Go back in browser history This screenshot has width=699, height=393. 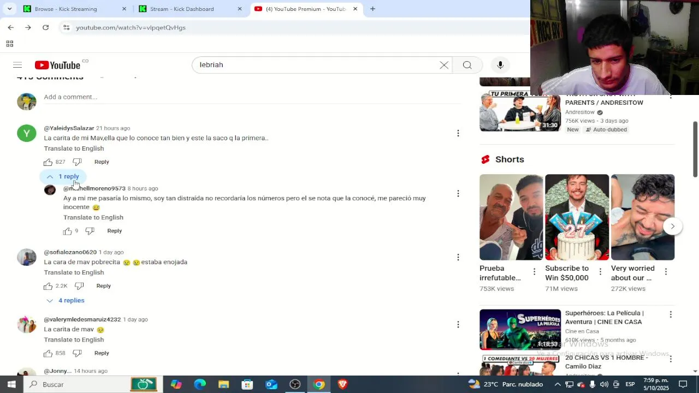(11, 27)
